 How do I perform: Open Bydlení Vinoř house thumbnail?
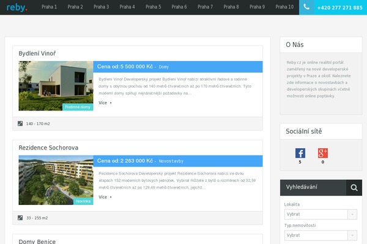tap(56, 85)
